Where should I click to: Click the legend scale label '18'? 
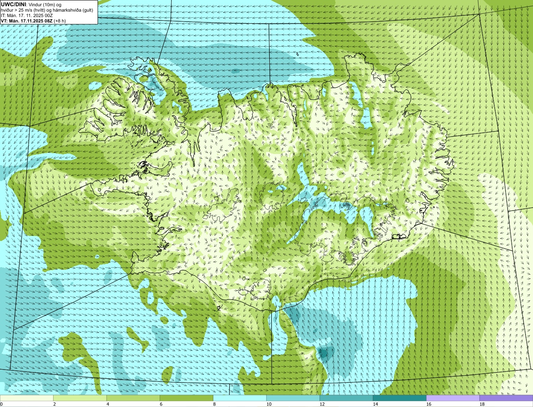point(482,404)
